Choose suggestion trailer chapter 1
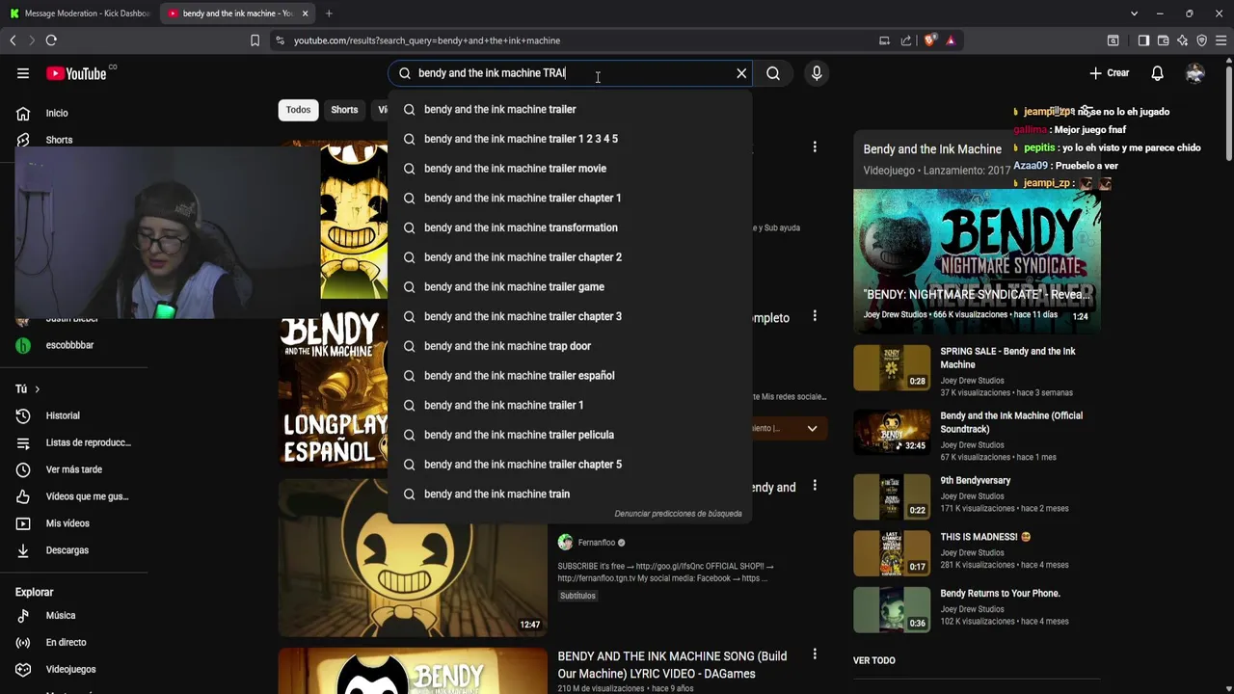Image resolution: width=1234 pixels, height=694 pixels. click(570, 198)
